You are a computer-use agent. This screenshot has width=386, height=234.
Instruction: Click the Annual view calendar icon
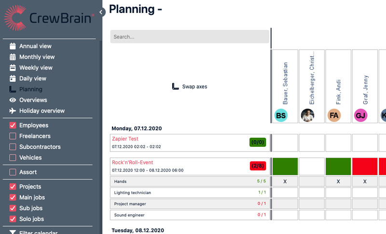click(13, 46)
